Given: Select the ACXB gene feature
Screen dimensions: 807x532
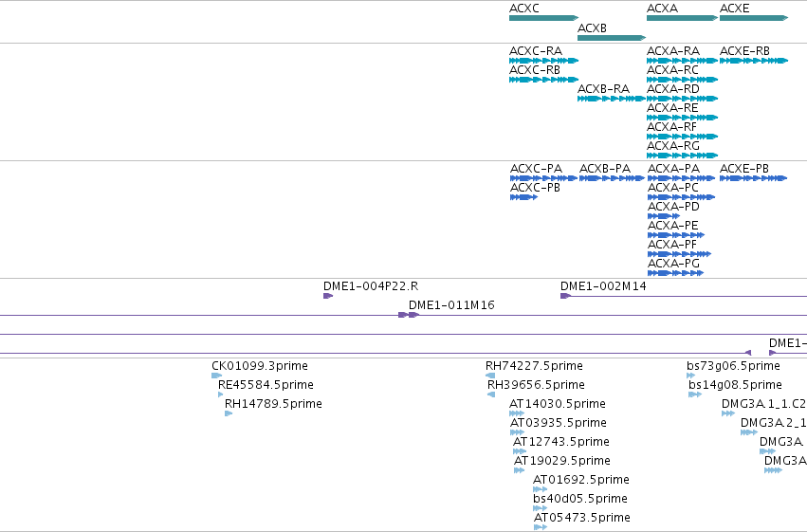Looking at the screenshot, I should click(612, 38).
